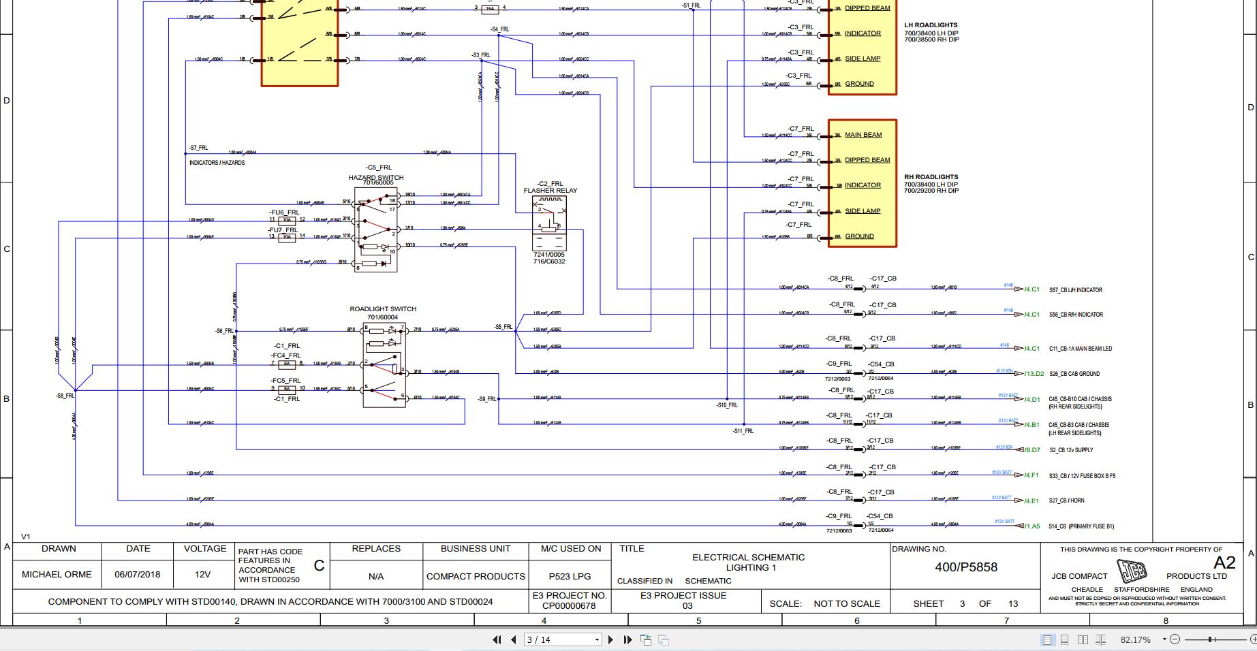Zoom in using the plus icon

click(x=1254, y=639)
